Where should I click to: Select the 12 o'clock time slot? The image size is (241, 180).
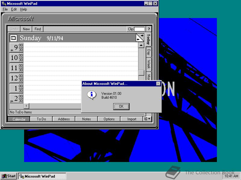tap(17, 78)
